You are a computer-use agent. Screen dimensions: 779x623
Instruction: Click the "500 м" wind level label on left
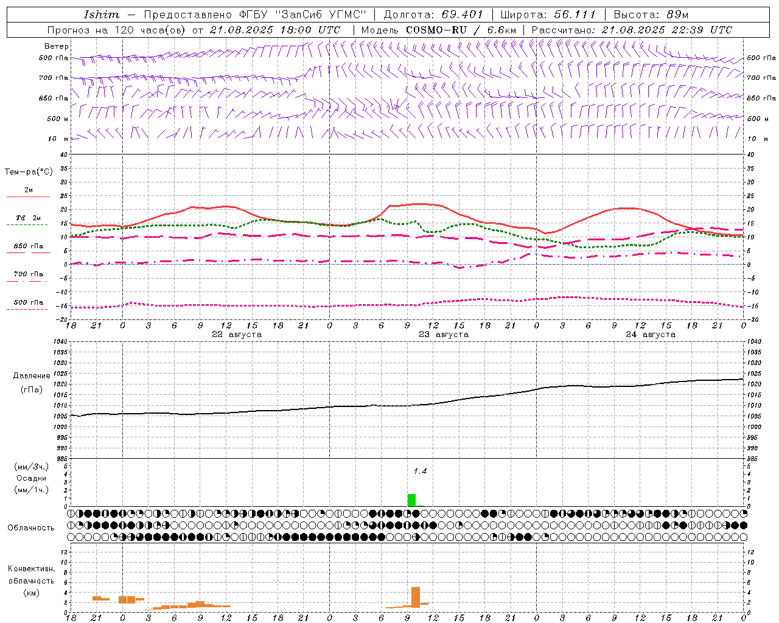58,119
